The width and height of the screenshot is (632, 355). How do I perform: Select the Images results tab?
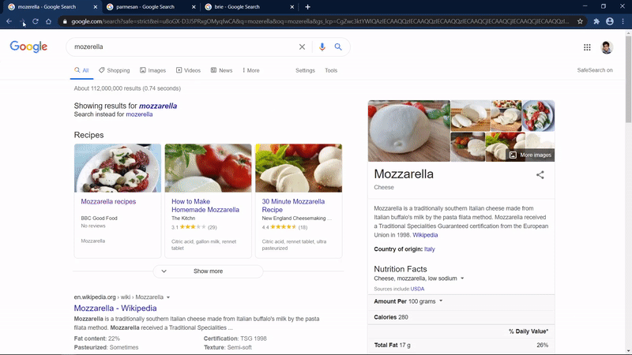click(152, 70)
